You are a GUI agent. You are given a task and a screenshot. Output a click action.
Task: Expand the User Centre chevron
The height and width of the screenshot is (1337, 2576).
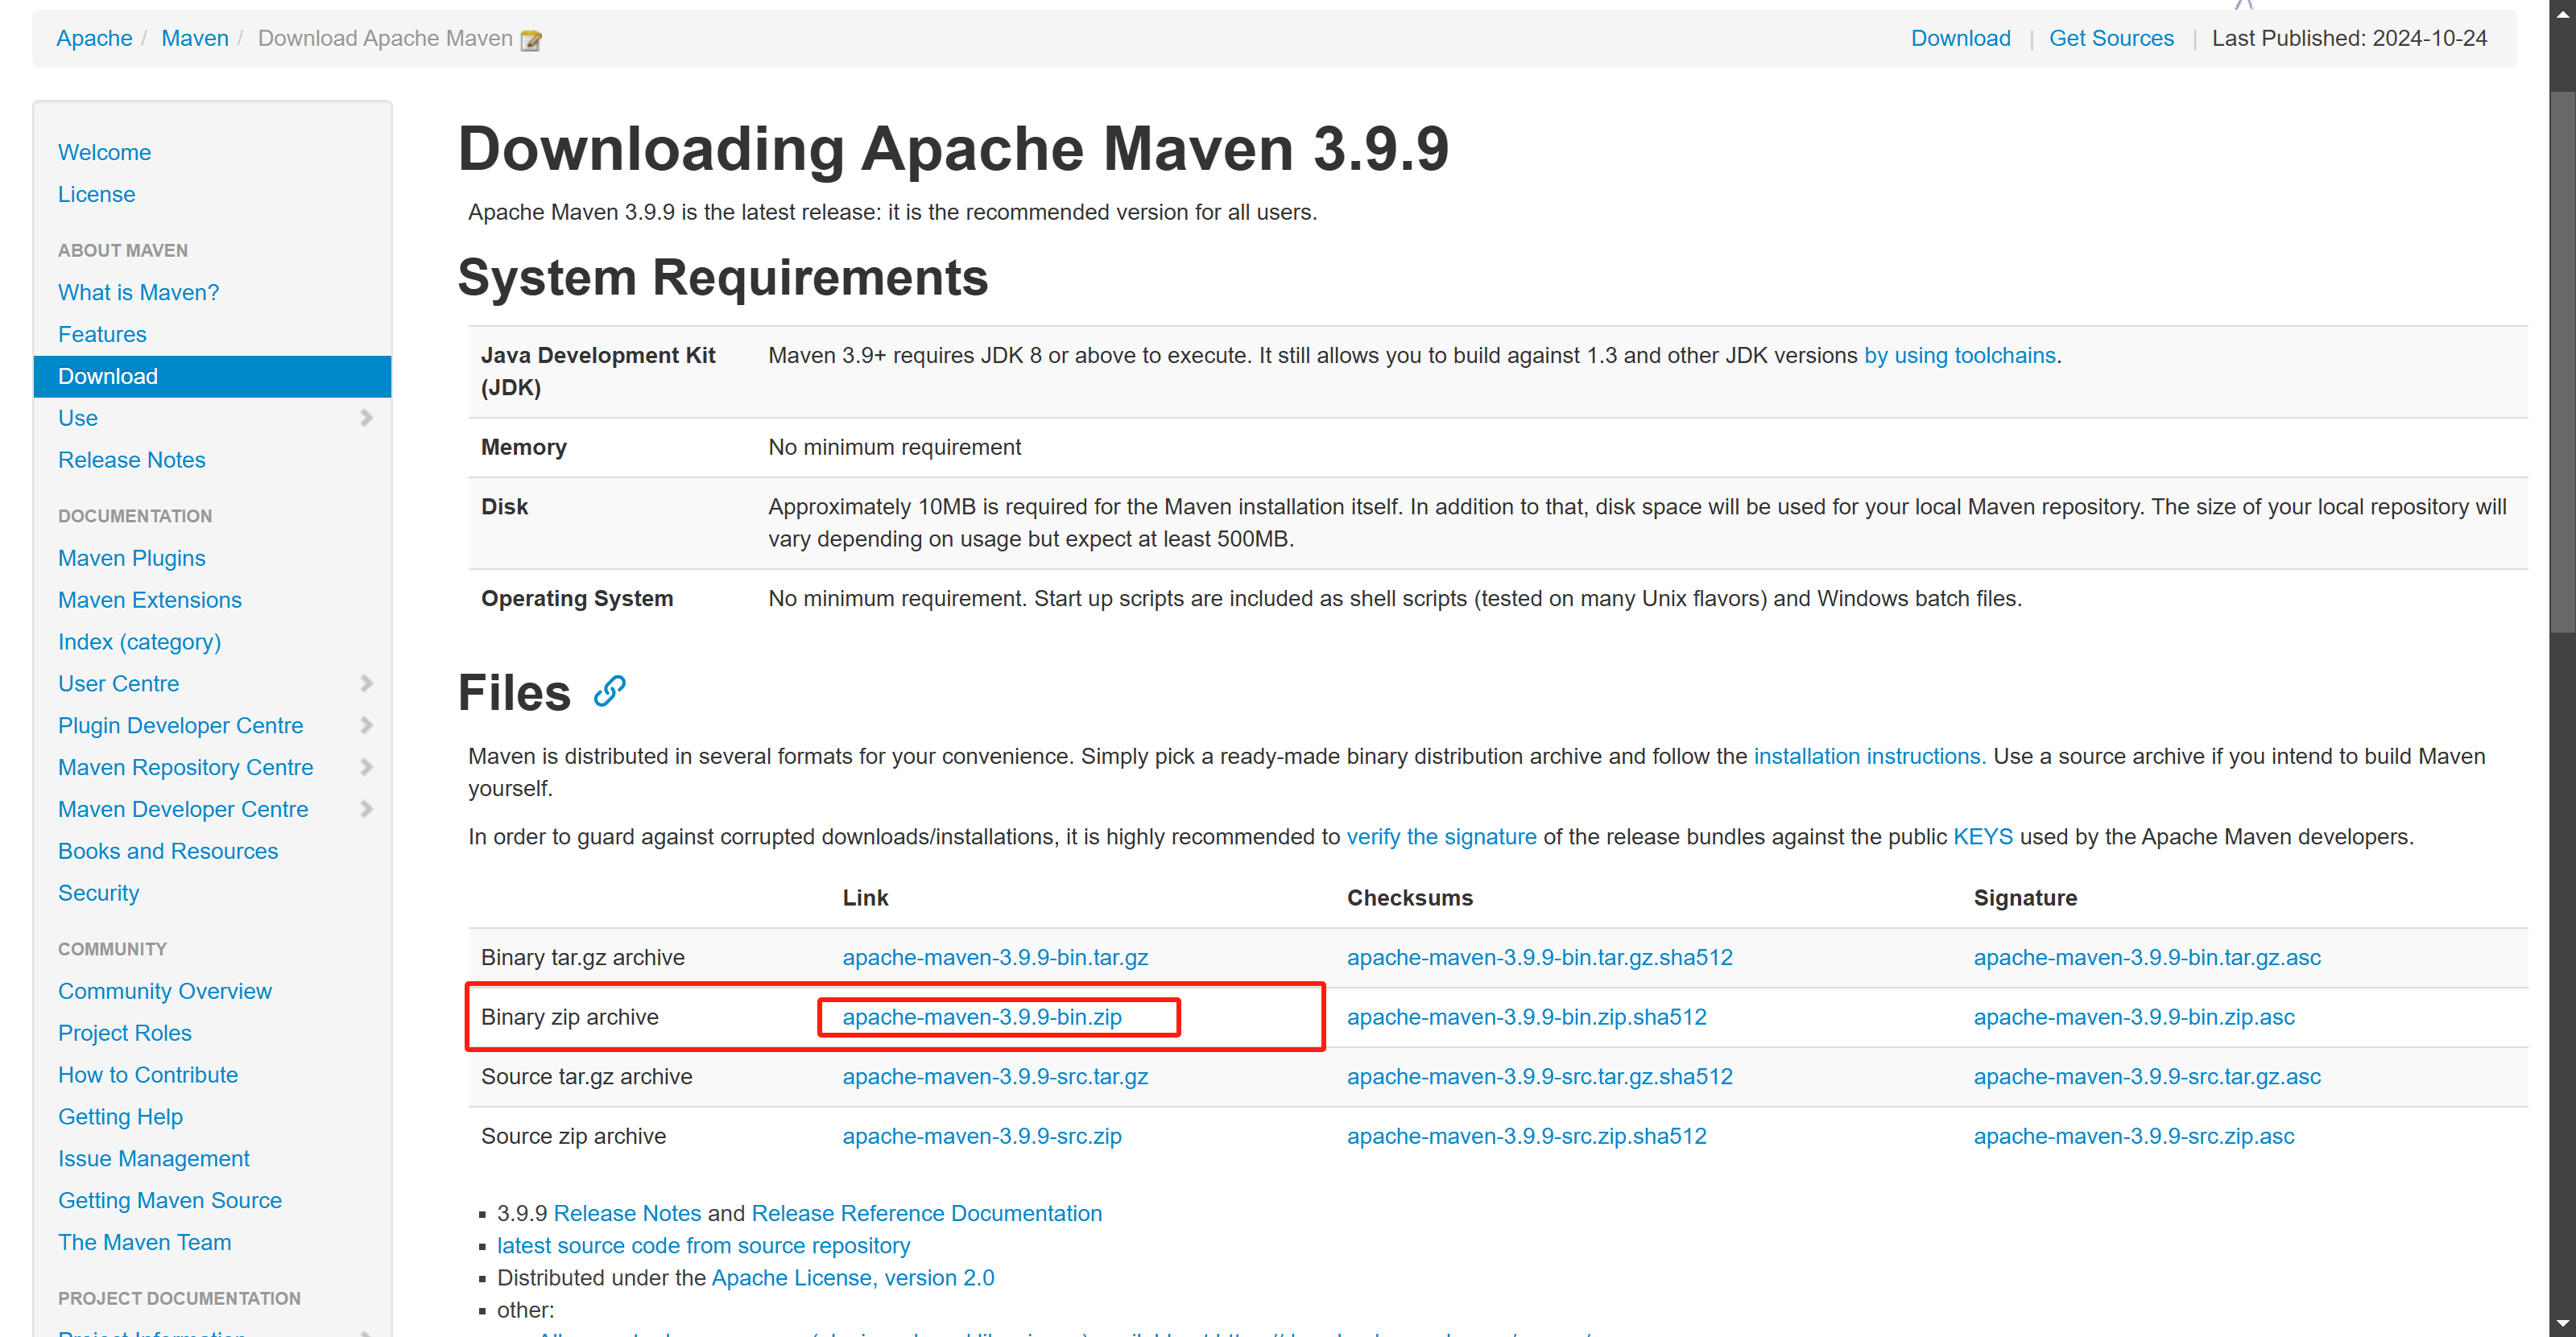click(x=366, y=683)
